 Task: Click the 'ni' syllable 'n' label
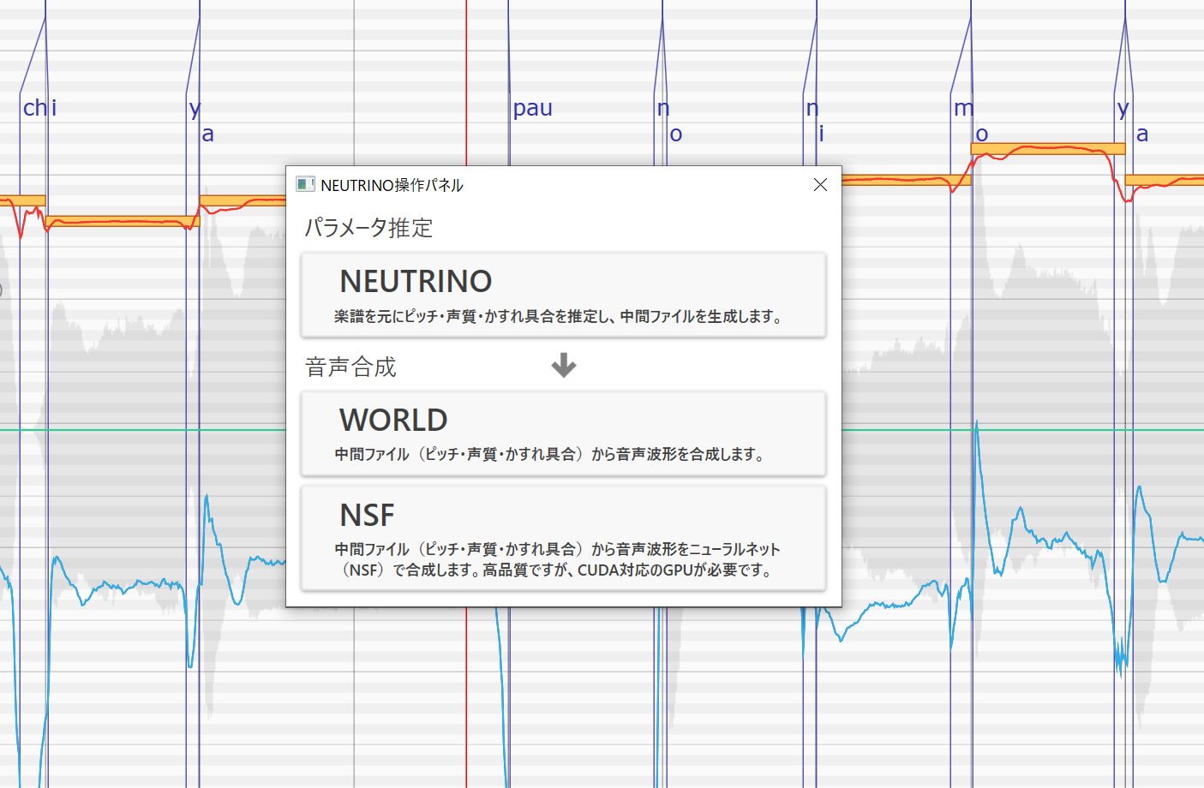(x=812, y=108)
